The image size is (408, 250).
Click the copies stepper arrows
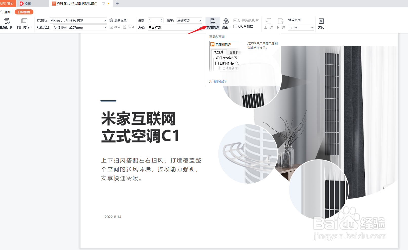click(161, 21)
